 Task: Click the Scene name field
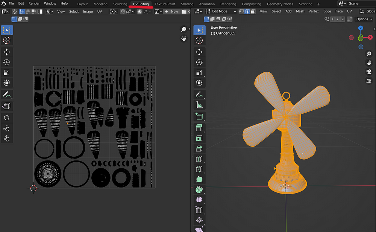tap(362, 3)
